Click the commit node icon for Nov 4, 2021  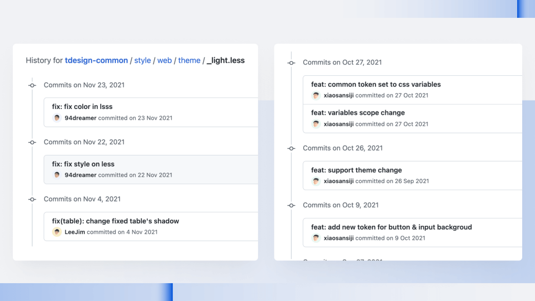(32, 199)
